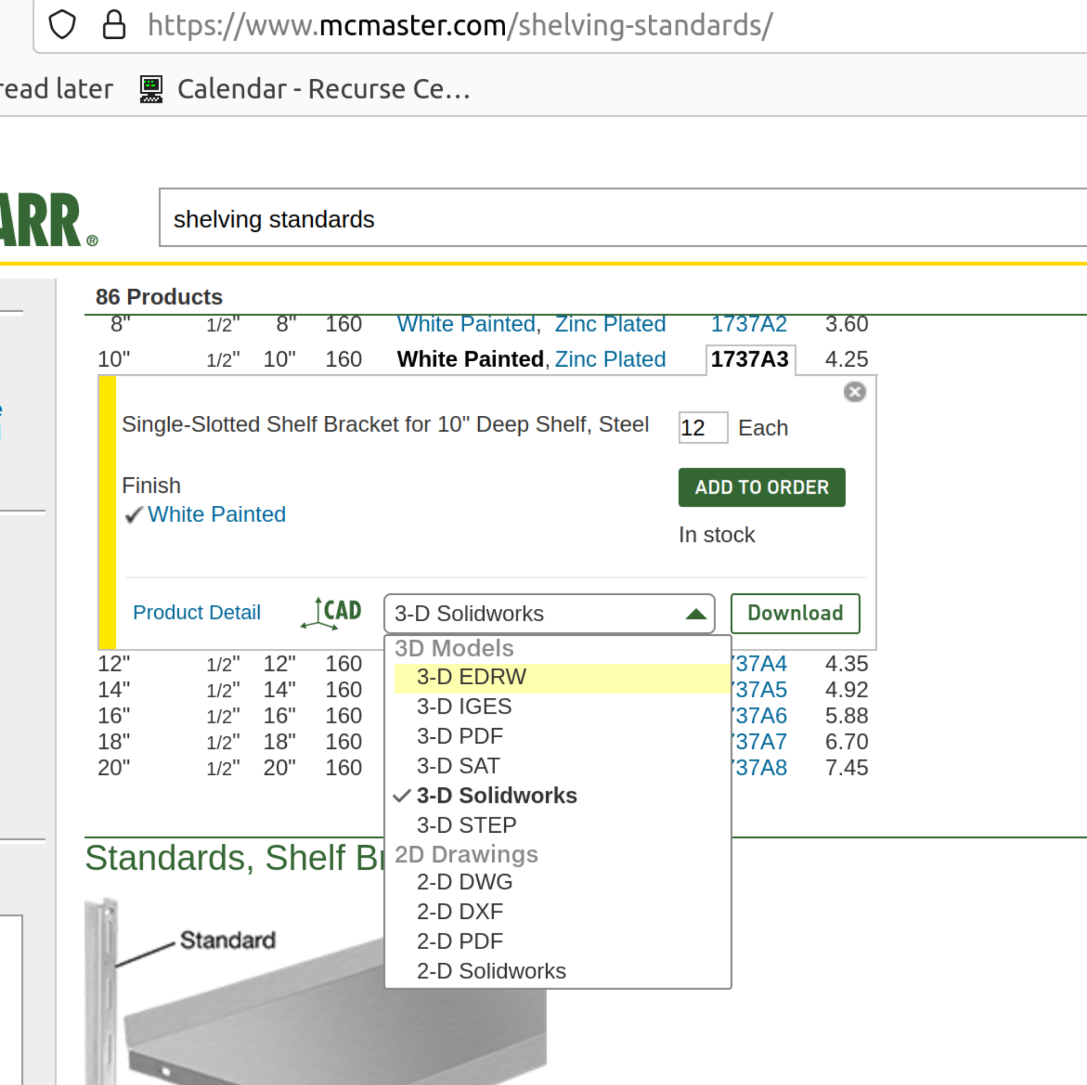Image resolution: width=1087 pixels, height=1085 pixels.
Task: Click the McMaster-Carr logo
Action: pyautogui.click(x=49, y=221)
